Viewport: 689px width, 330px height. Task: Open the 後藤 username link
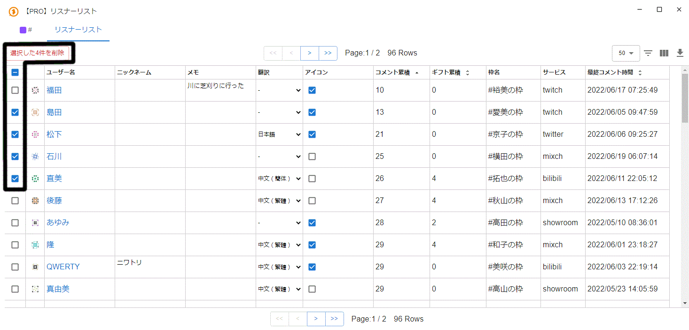pos(54,201)
